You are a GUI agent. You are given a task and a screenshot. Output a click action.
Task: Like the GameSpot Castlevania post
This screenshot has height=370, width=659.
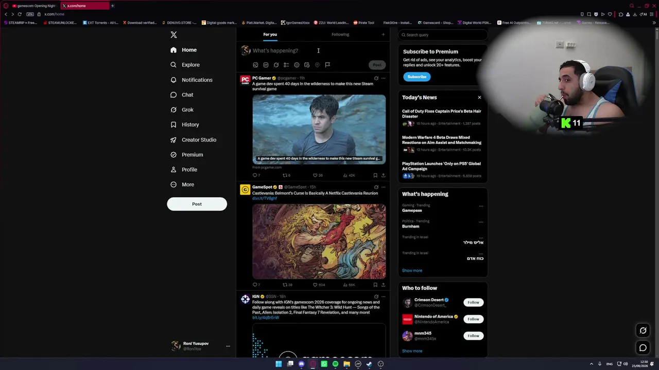[x=319, y=285]
